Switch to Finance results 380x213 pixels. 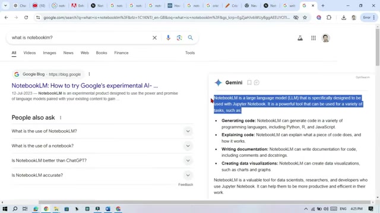click(x=121, y=53)
